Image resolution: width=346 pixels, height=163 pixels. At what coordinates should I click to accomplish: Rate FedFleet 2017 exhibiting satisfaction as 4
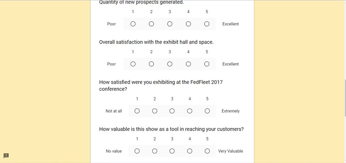[x=190, y=111]
